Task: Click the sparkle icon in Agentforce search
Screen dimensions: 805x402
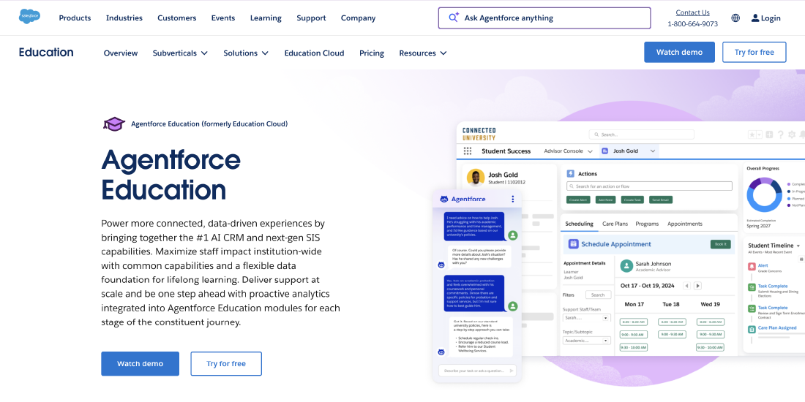Action: pos(454,18)
